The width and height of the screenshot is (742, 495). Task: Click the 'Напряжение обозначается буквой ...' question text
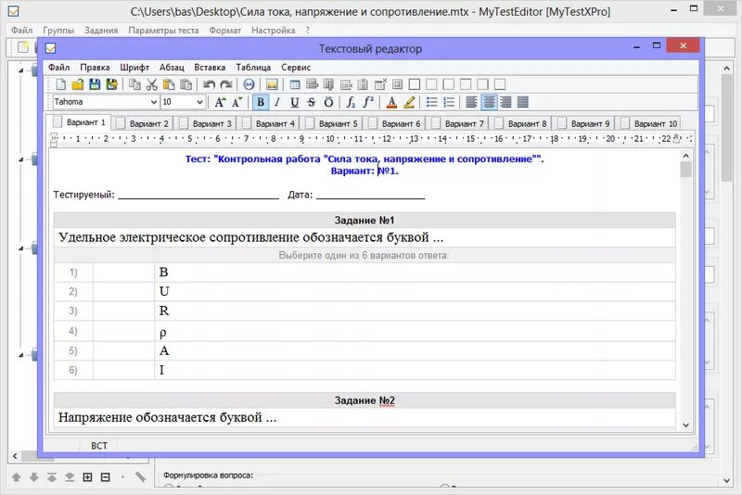click(x=167, y=417)
